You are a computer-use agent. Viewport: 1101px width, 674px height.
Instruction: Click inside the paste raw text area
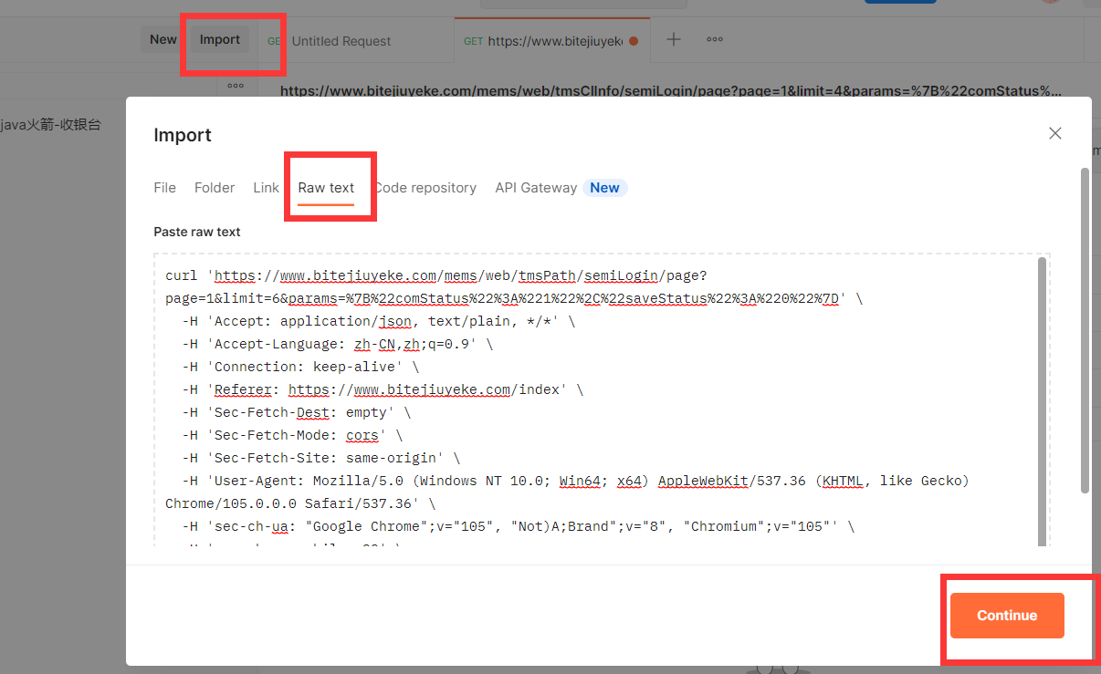(x=602, y=399)
